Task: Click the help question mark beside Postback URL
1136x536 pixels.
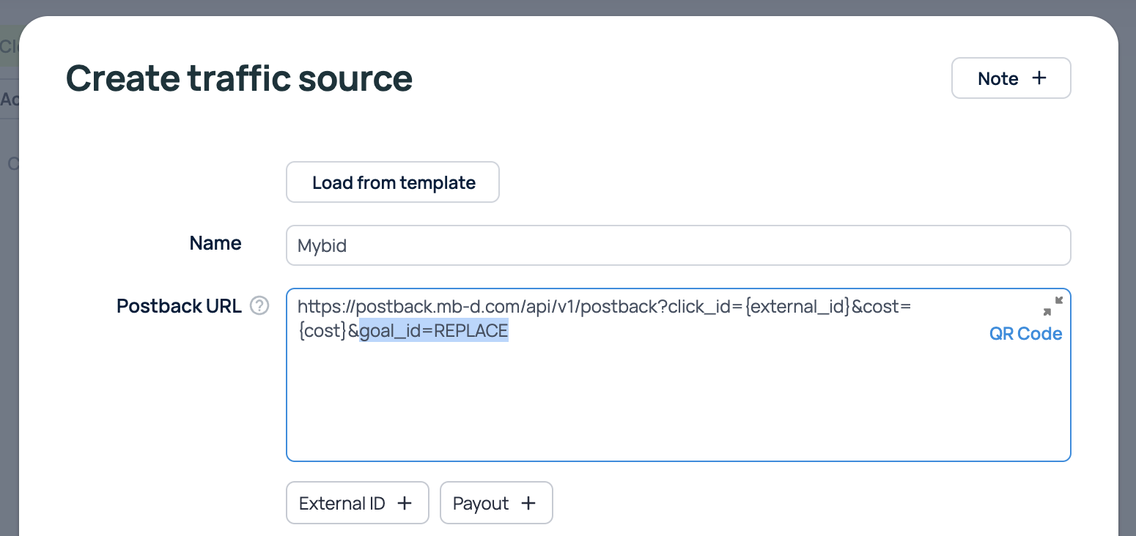Action: [x=259, y=306]
